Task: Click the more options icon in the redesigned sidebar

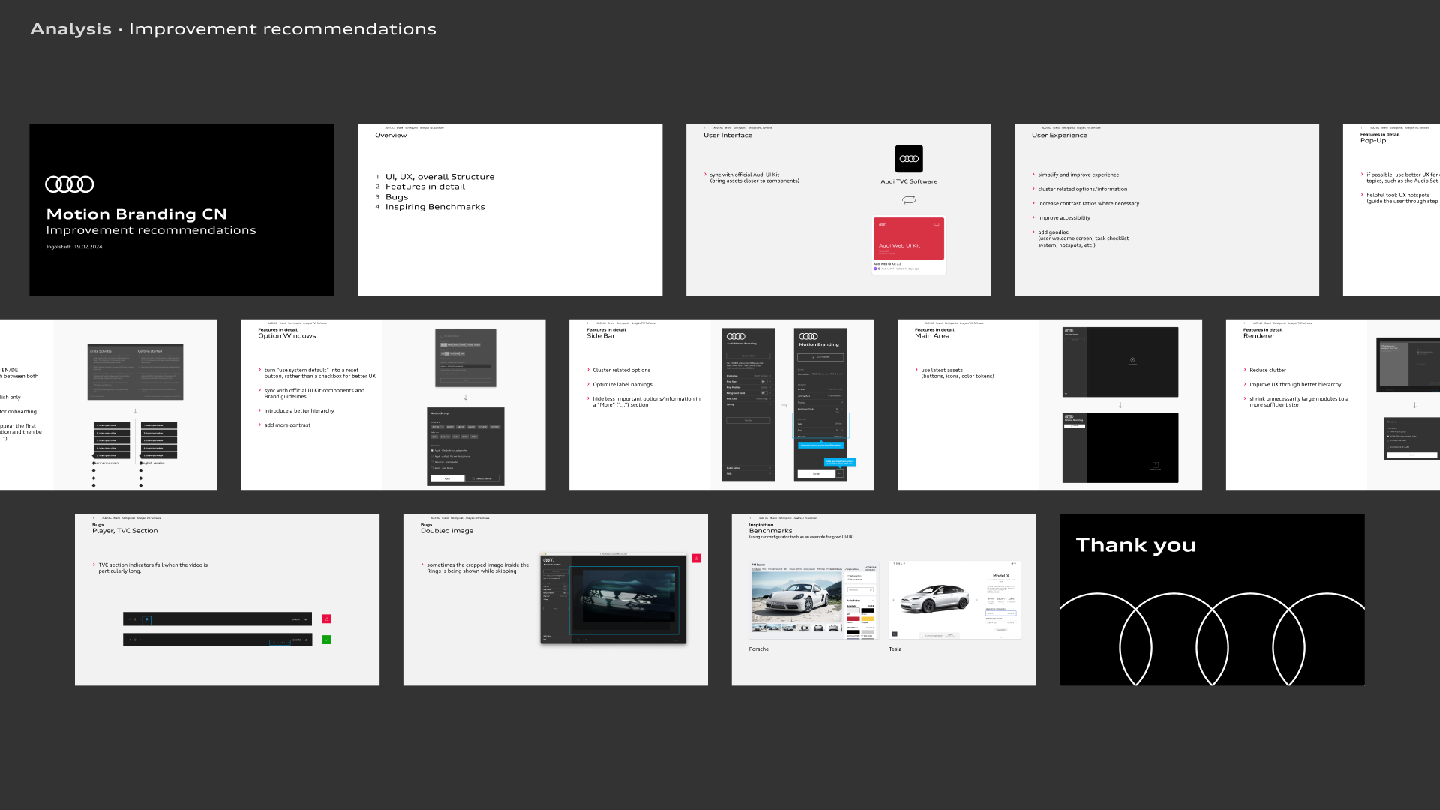Action: click(840, 474)
